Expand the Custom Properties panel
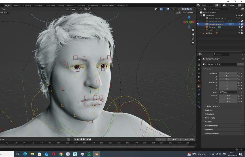 (x=212, y=134)
